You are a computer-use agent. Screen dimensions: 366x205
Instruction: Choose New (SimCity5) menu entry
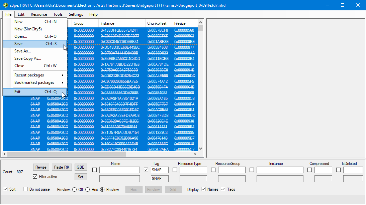pos(35,29)
